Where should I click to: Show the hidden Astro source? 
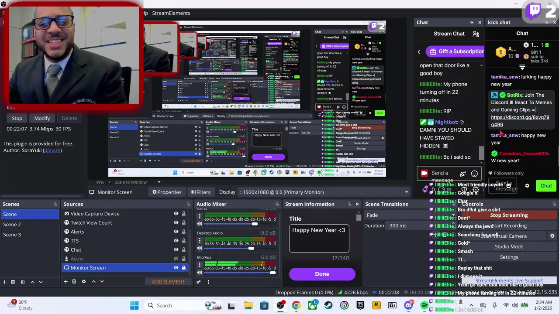(x=176, y=259)
